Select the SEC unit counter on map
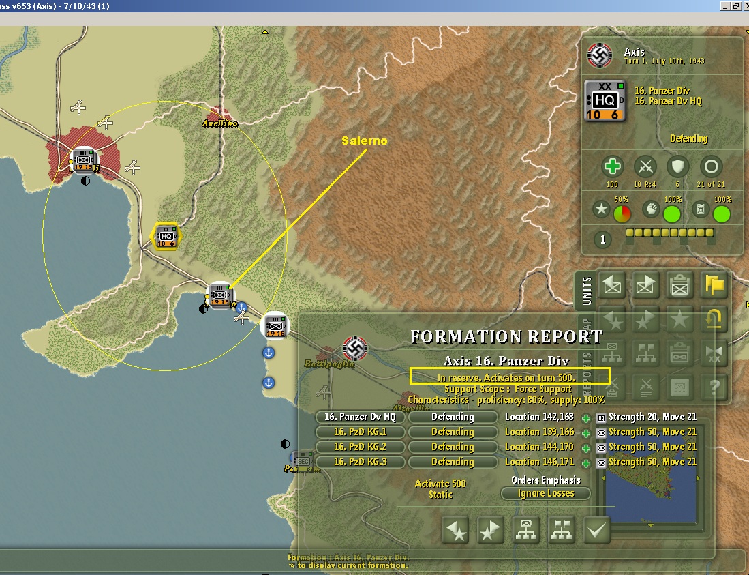749x575 pixels. tap(303, 461)
